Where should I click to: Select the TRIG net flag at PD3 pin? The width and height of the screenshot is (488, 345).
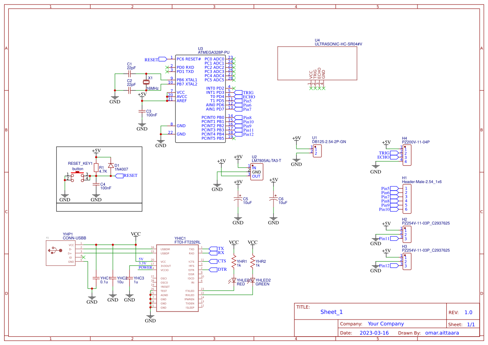(x=238, y=92)
